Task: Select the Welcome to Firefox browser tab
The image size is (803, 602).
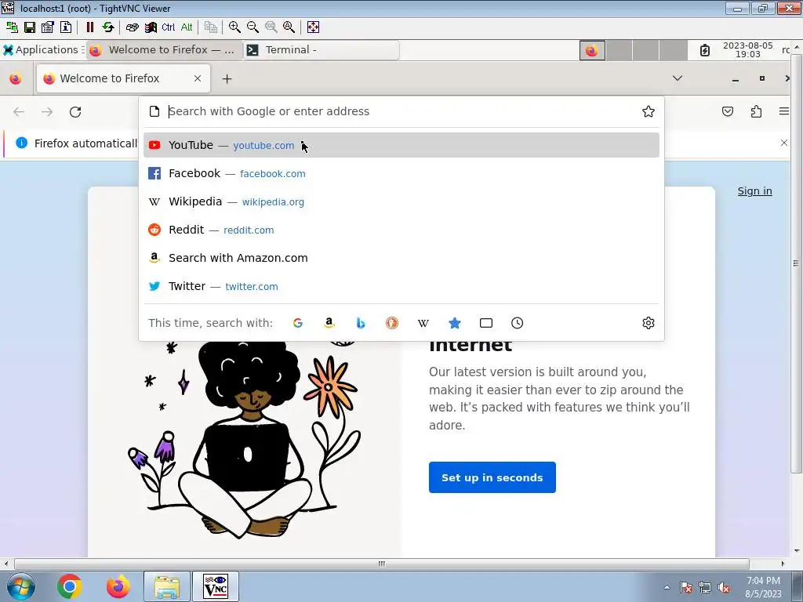Action: [x=123, y=78]
